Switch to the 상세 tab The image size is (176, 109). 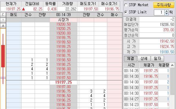[144, 59]
